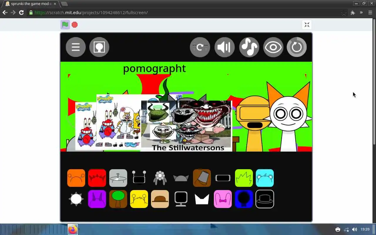The image size is (376, 235).
Task: Click The Stillwatersons image on stage
Action: (187, 126)
